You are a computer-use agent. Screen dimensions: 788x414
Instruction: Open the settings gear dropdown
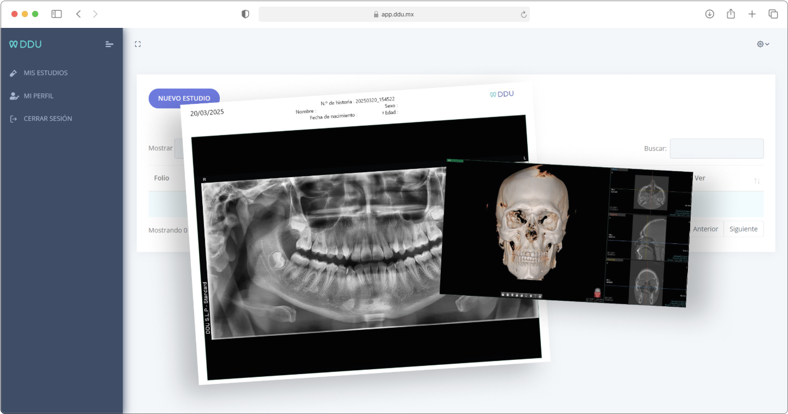(x=763, y=44)
